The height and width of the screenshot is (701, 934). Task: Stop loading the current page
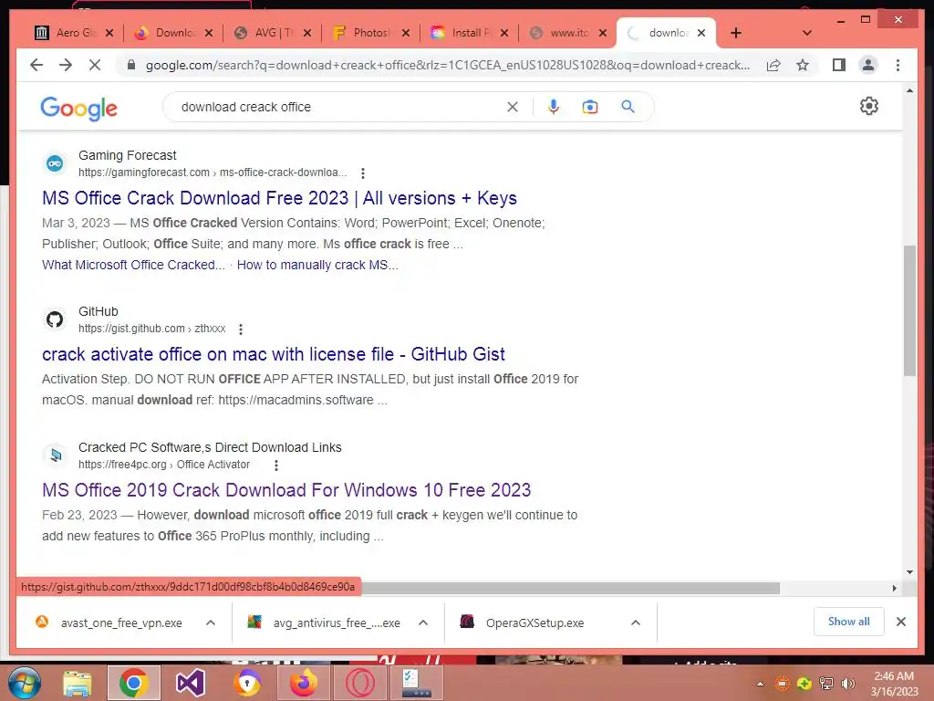click(95, 65)
